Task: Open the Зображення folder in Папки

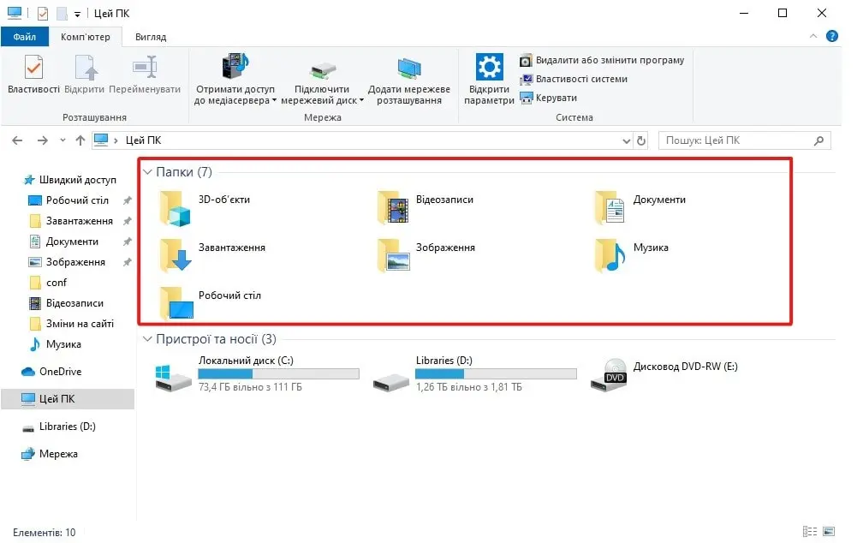Action: point(394,255)
